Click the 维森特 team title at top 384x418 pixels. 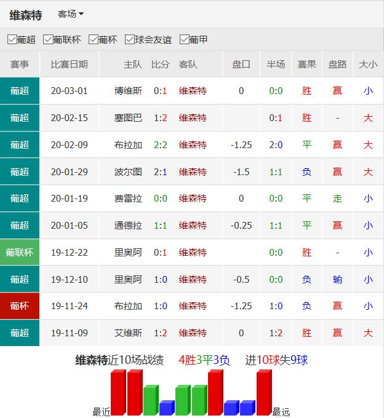pos(26,15)
